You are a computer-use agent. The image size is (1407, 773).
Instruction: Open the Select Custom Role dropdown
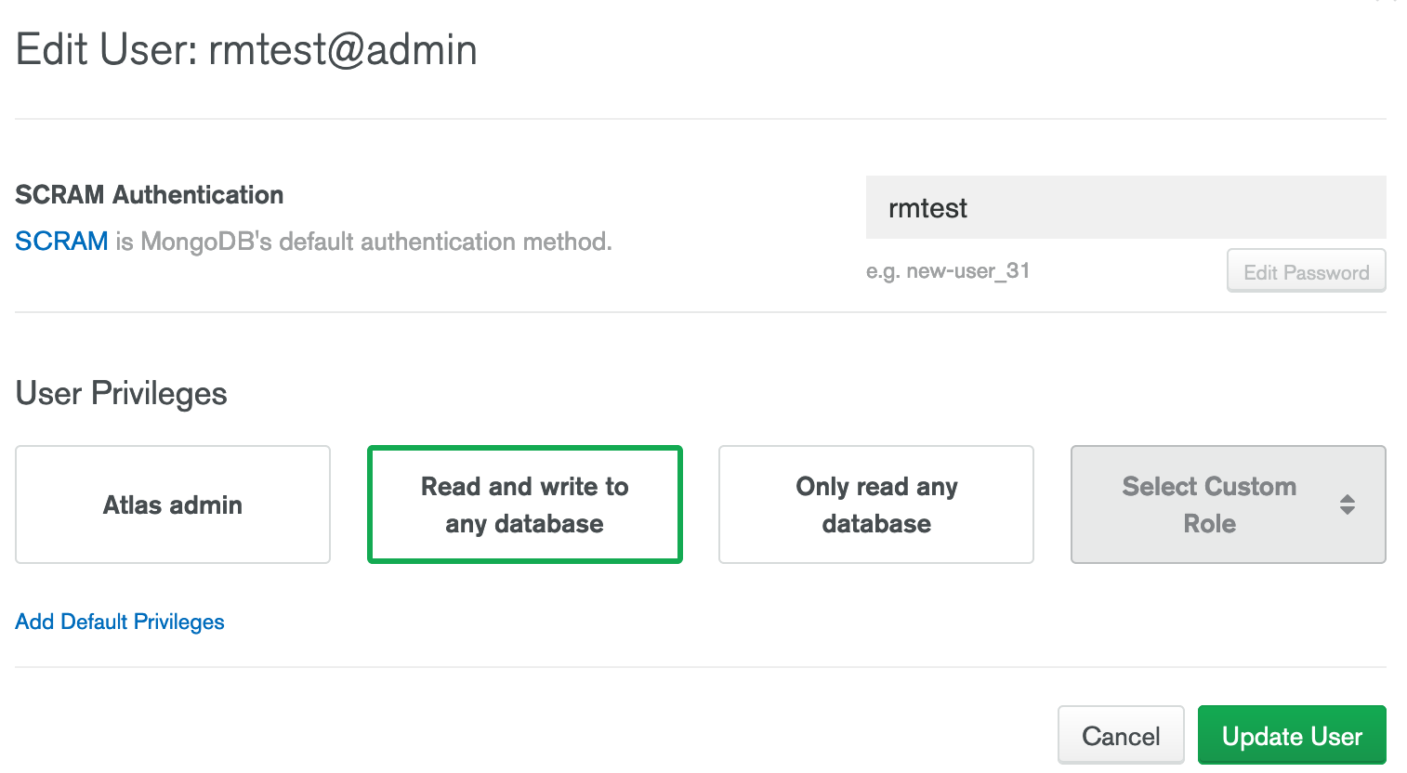(1229, 504)
